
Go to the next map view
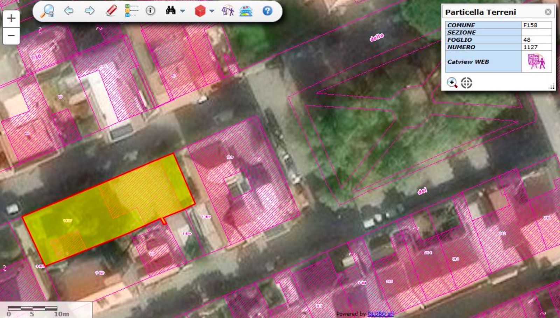(x=90, y=11)
